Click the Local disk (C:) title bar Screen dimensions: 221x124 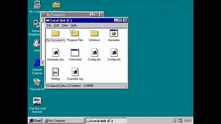86,20
